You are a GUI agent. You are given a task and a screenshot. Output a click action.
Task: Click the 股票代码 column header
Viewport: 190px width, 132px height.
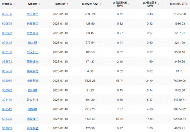pos(7,4)
